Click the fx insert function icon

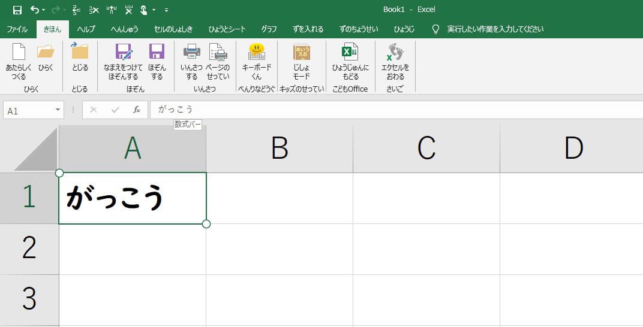click(137, 110)
